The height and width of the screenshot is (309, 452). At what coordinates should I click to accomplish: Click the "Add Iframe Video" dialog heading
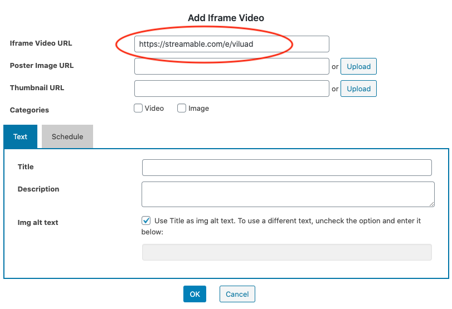coord(226,18)
